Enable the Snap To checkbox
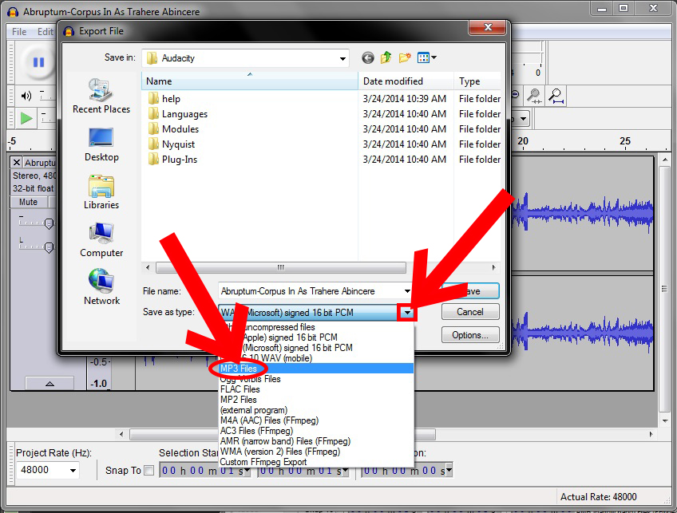Screen dimensions: 677x513 [x=149, y=471]
